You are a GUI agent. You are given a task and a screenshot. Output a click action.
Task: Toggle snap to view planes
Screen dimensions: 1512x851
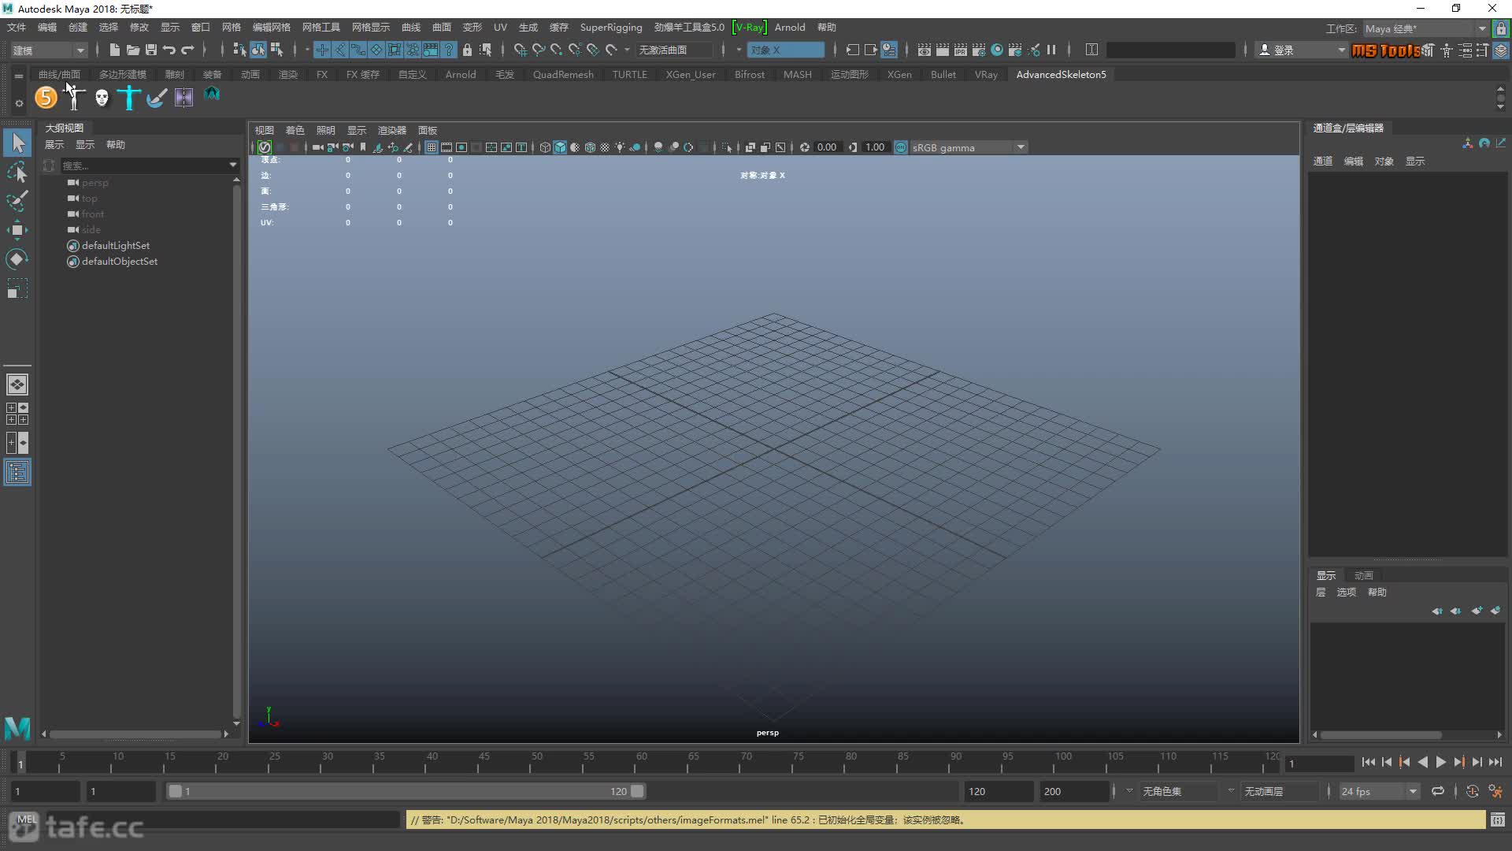tap(593, 50)
